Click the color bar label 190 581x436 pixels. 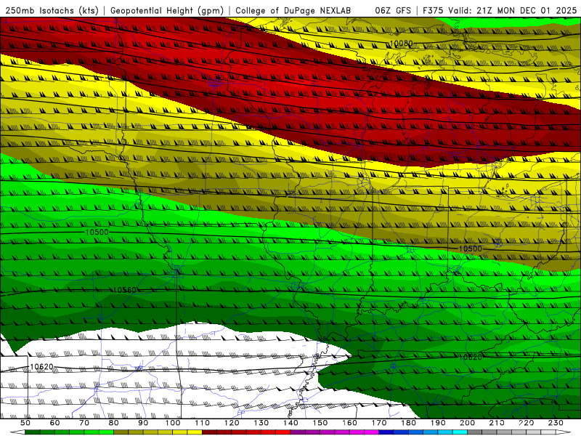[438, 423]
